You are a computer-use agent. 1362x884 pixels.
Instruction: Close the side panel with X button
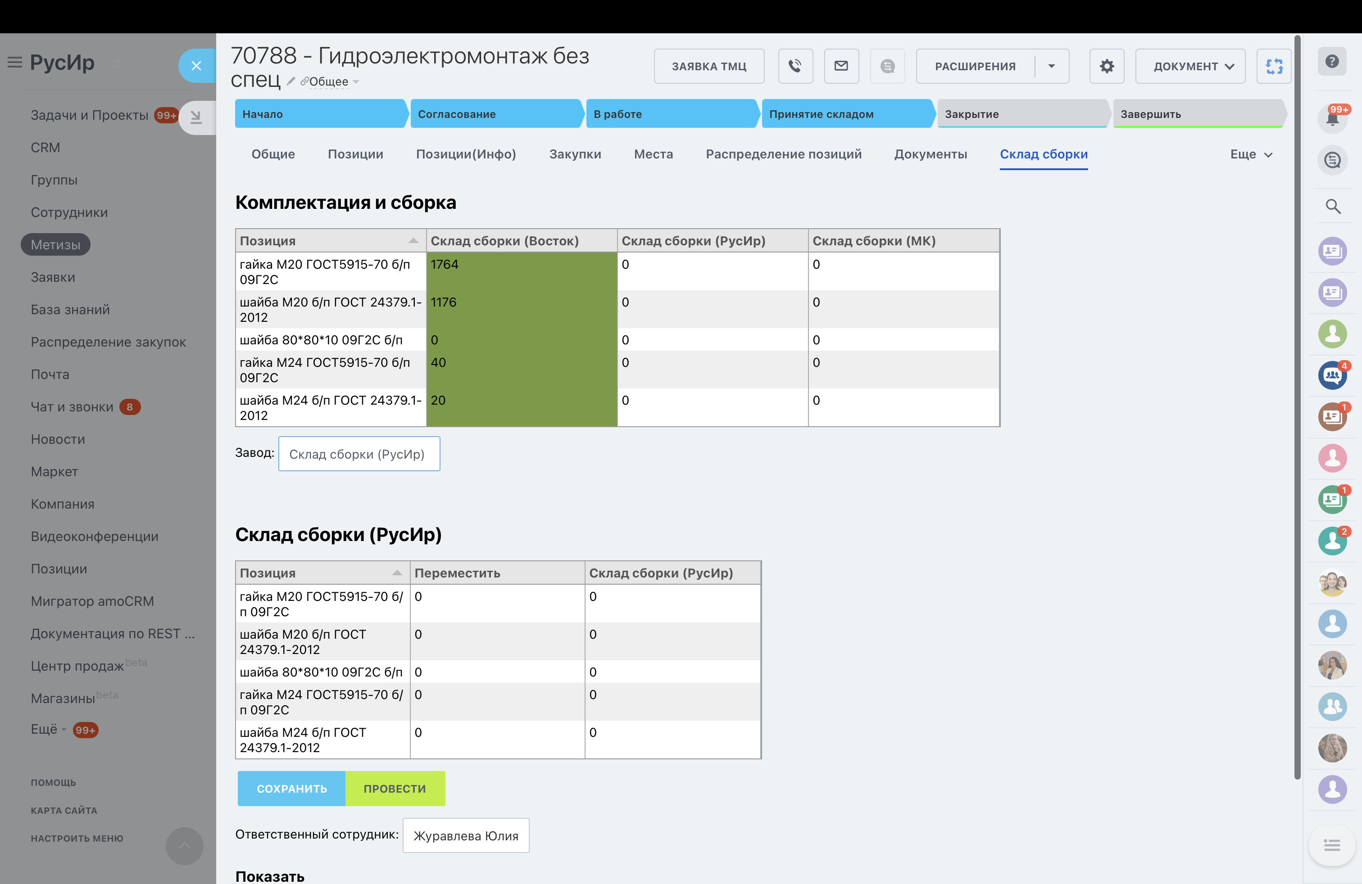pyautogui.click(x=196, y=66)
